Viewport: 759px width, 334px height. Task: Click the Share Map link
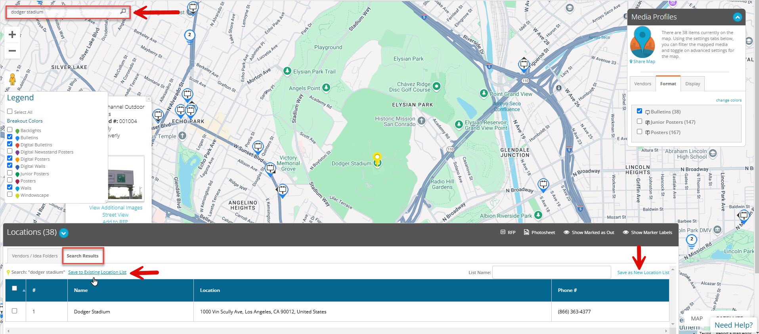pos(642,61)
